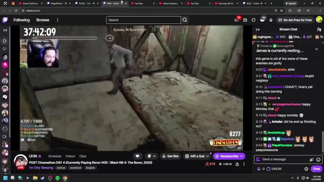The image size is (324, 182).
Task: Open the UHN Videos tab
Action: coord(70,156)
